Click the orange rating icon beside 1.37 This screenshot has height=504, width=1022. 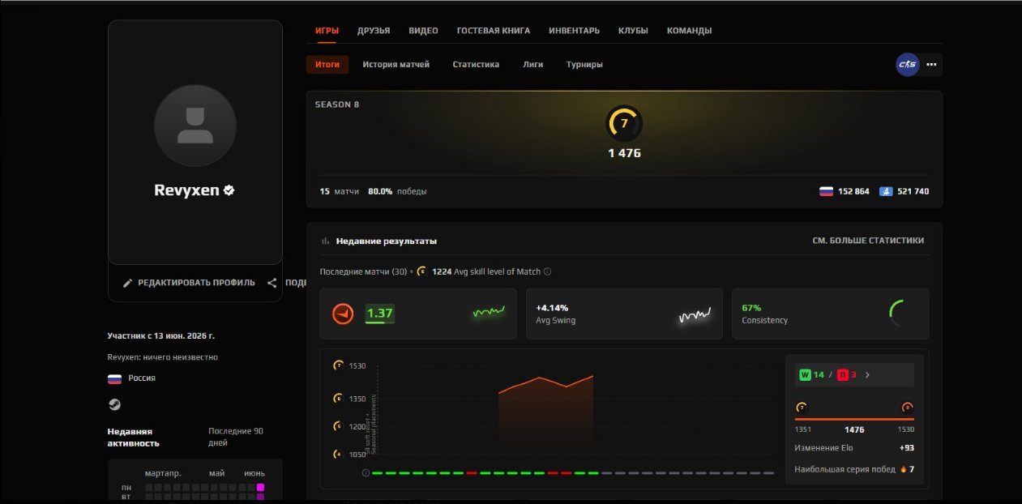coord(344,314)
